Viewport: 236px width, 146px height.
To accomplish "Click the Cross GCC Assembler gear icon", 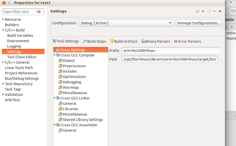I will 58,125.
